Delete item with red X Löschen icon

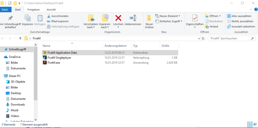pyautogui.click(x=118, y=18)
